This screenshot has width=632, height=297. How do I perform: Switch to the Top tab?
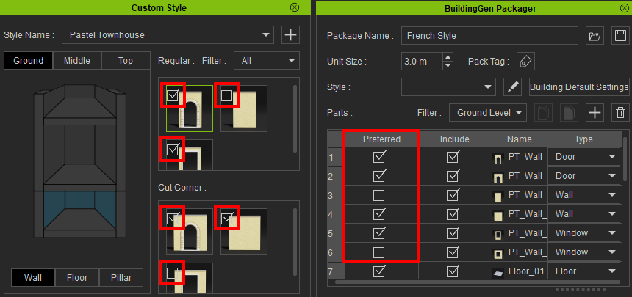(x=126, y=61)
